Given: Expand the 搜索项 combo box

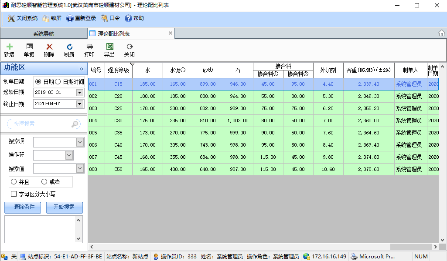Looking at the screenshot, I should coord(80,142).
